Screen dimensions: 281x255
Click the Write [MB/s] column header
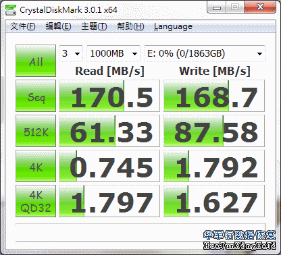pyautogui.click(x=215, y=72)
